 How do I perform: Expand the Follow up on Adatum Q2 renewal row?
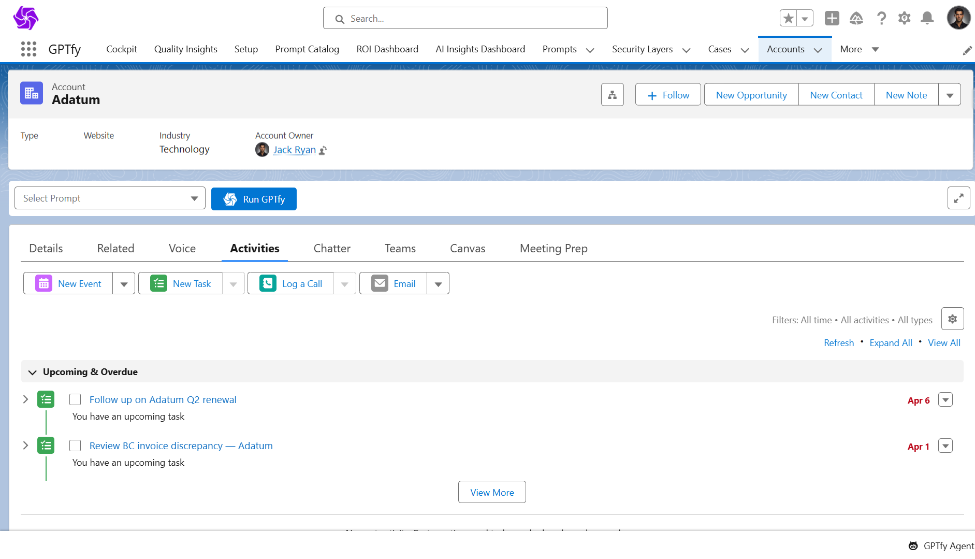coord(25,399)
